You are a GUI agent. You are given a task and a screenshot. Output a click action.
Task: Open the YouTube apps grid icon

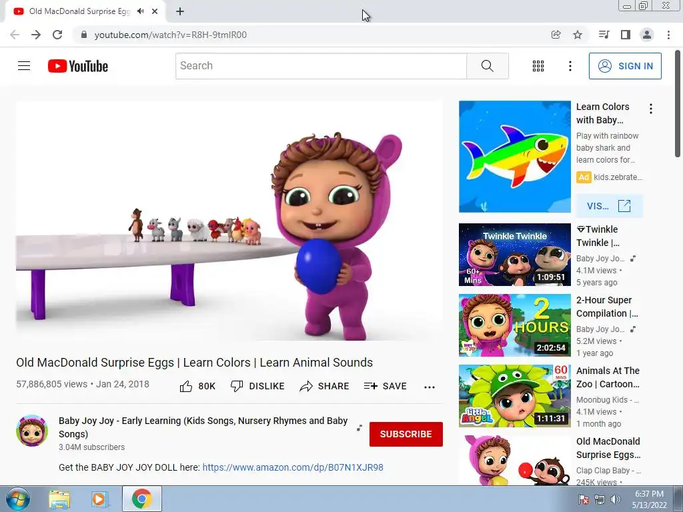(x=538, y=66)
